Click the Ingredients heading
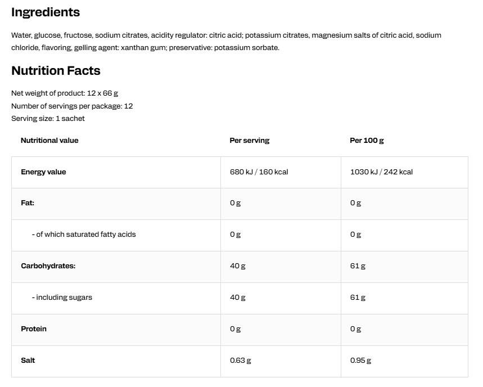The image size is (483, 387). 46,12
